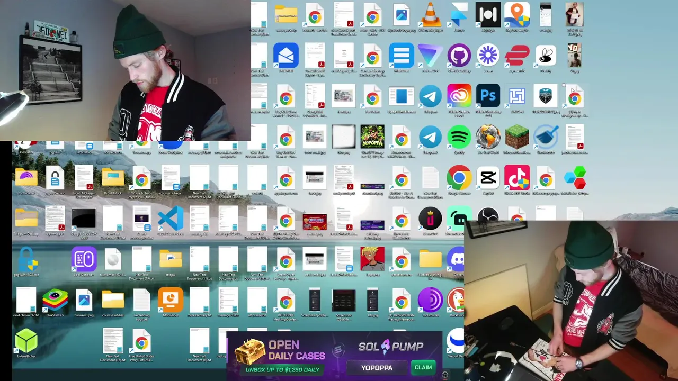Open the zipped folder at top
Image resolution: width=678 pixels, height=381 pixels.
point(286,15)
